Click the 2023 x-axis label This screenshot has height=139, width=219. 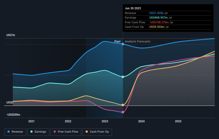coord(105,121)
